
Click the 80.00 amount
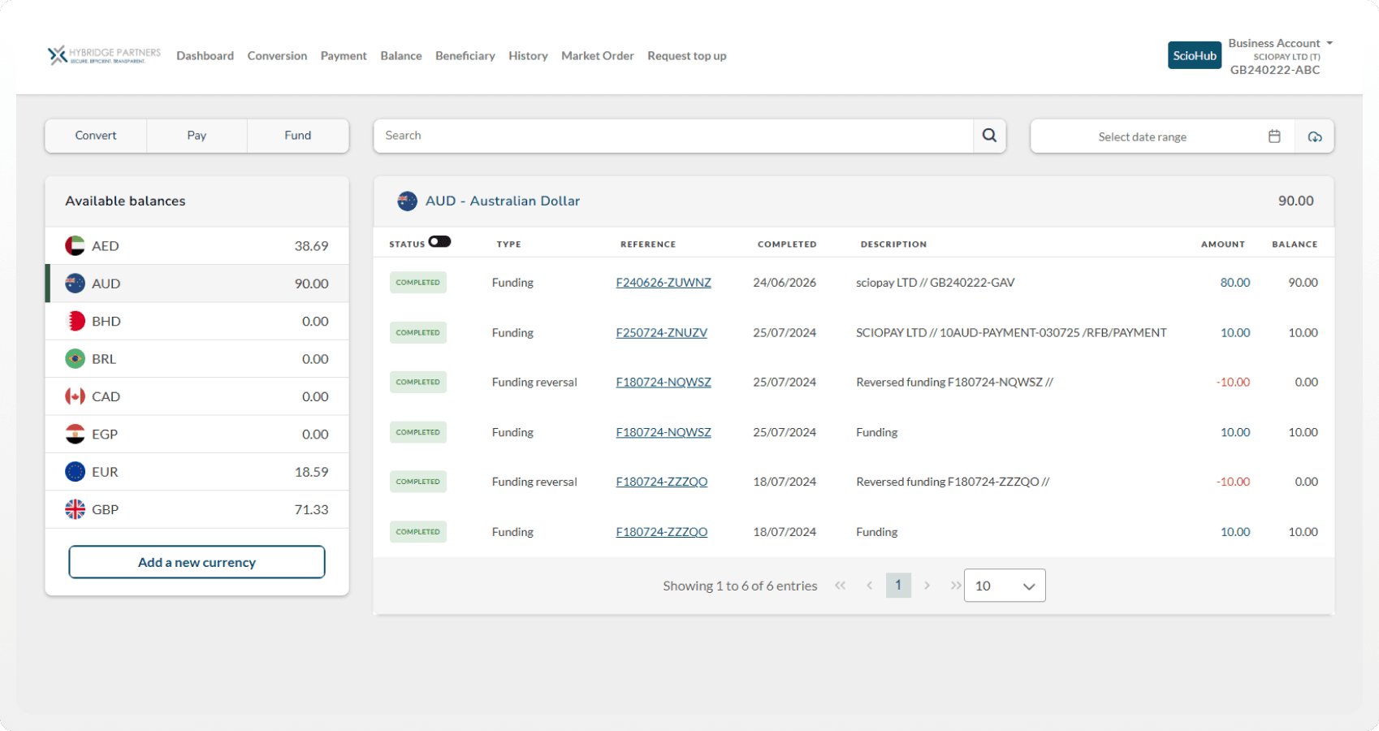pos(1234,283)
